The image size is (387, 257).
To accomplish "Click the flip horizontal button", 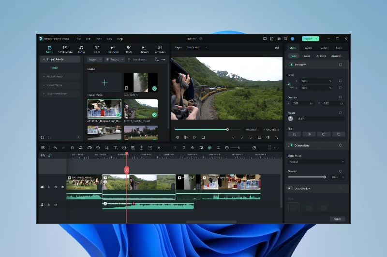I will (x=295, y=134).
